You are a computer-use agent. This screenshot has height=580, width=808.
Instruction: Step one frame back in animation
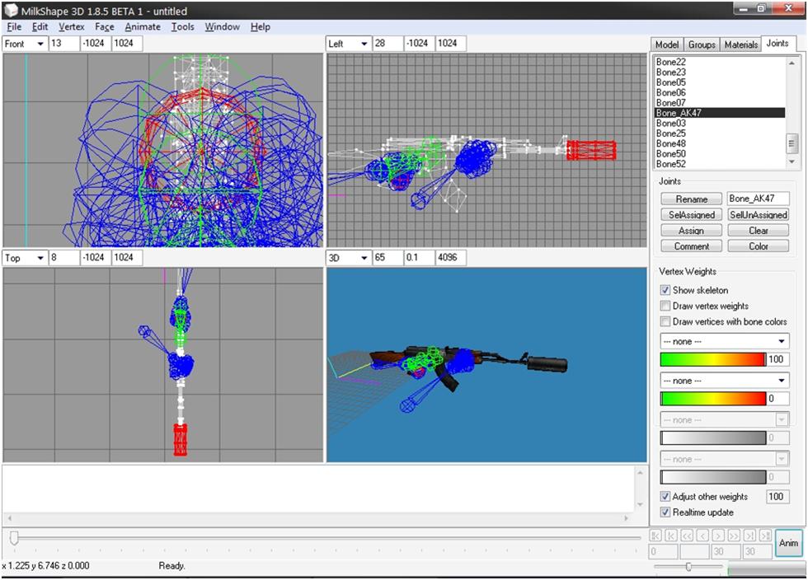(702, 536)
